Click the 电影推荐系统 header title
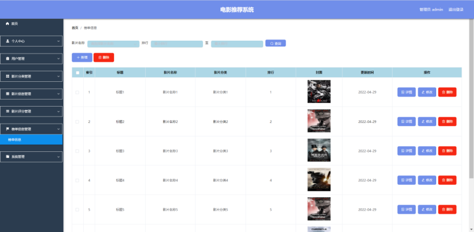 tap(237, 9)
